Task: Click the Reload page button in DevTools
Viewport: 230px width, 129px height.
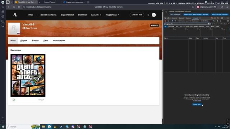Action: (x=197, y=104)
